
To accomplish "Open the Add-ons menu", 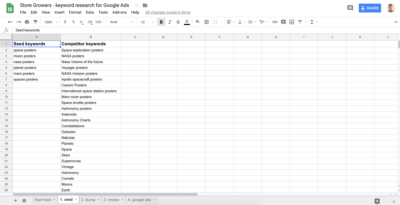I will pyautogui.click(x=119, y=12).
